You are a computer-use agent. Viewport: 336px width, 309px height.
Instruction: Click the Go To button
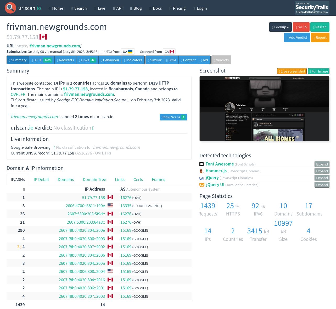point(301,27)
